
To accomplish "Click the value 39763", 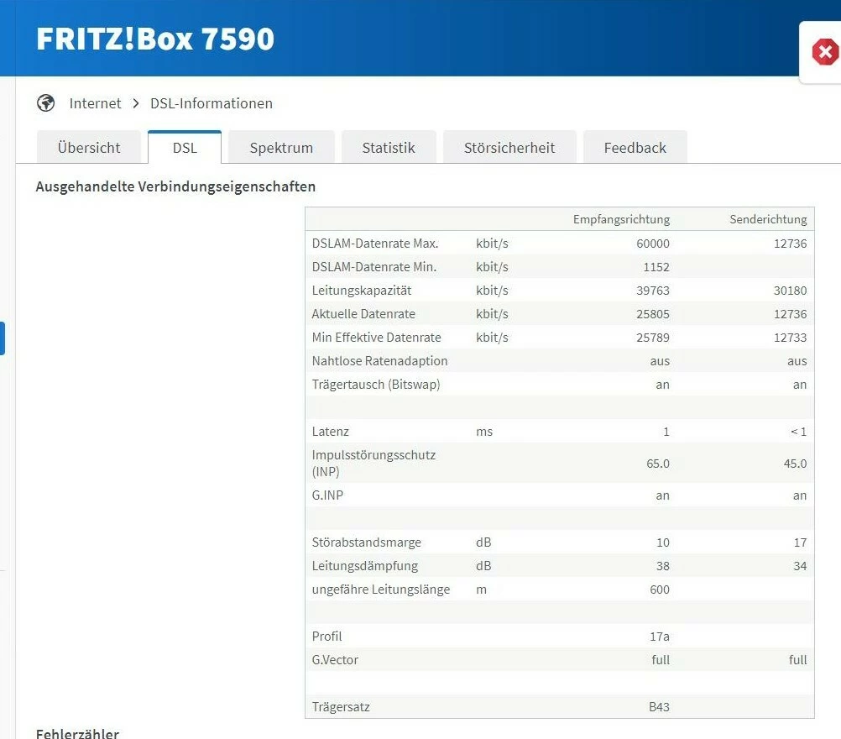I will 653,291.
